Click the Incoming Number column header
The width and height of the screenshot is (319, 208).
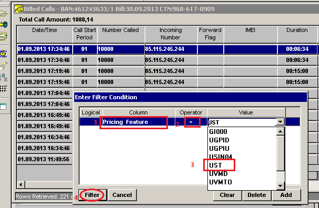[x=171, y=34]
